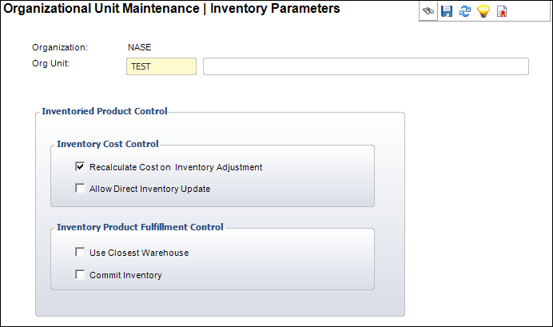This screenshot has width=553, height=327.
Task: Open the lightbulb help icon
Action: [483, 11]
